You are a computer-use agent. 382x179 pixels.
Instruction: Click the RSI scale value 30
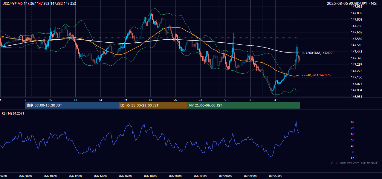pyautogui.click(x=352, y=152)
